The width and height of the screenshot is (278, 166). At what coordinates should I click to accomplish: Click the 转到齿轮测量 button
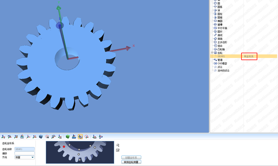pos(131,162)
